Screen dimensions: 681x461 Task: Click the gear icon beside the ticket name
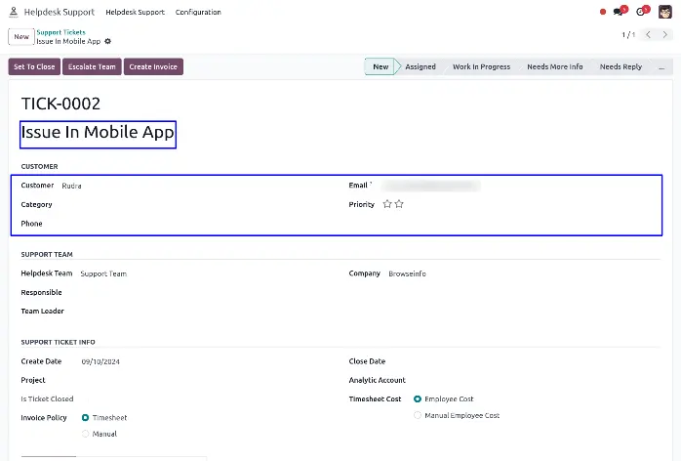(x=107, y=42)
